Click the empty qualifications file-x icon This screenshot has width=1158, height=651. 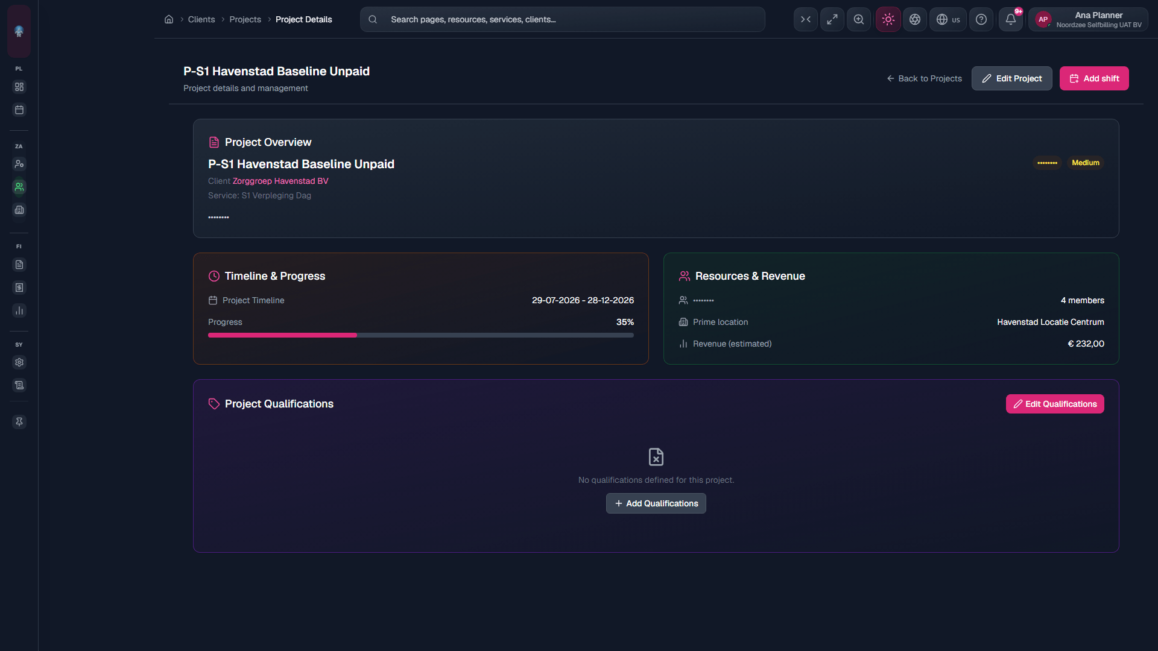tap(656, 457)
